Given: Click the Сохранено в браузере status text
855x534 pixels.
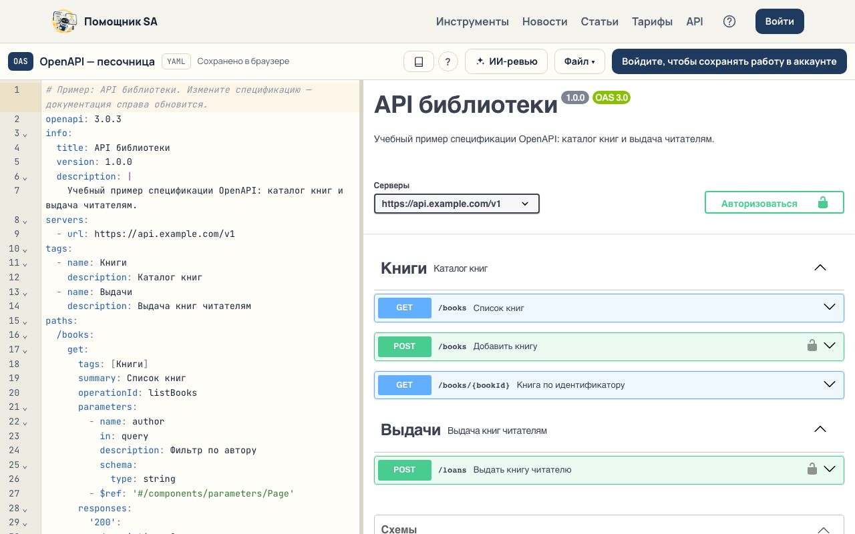Looking at the screenshot, I should [x=243, y=61].
